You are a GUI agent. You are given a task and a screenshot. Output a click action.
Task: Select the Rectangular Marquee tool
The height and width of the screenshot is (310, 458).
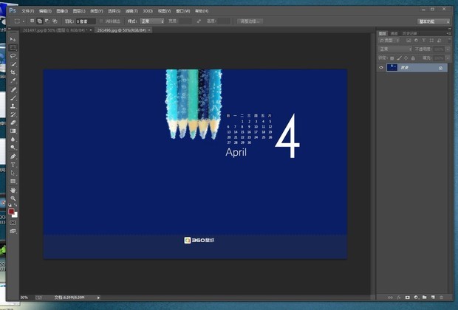13,48
